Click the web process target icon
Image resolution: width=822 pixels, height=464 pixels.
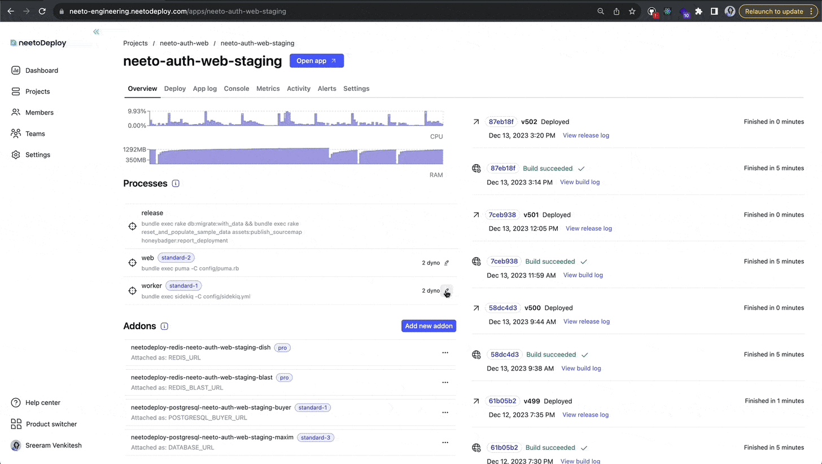pyautogui.click(x=132, y=263)
